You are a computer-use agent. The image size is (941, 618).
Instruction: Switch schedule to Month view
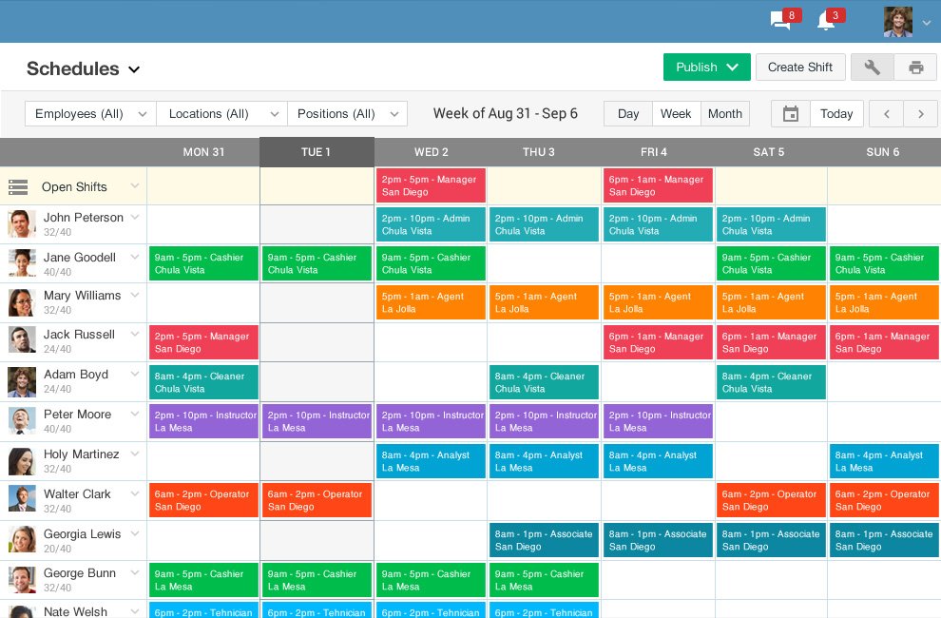pos(724,113)
